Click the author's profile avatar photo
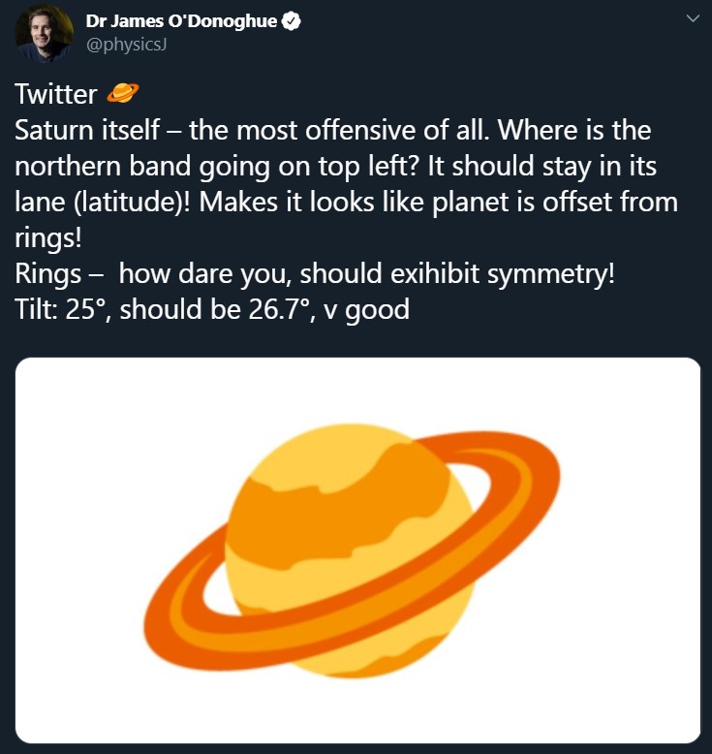 coord(45,33)
